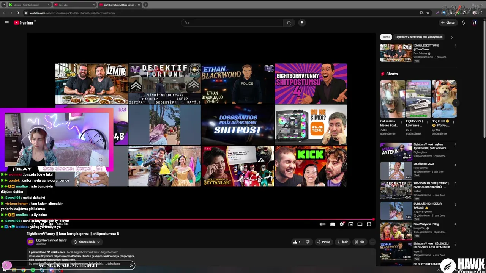486x273 pixels.
Task: Open more actions menu beside Klip
Action: click(372, 242)
